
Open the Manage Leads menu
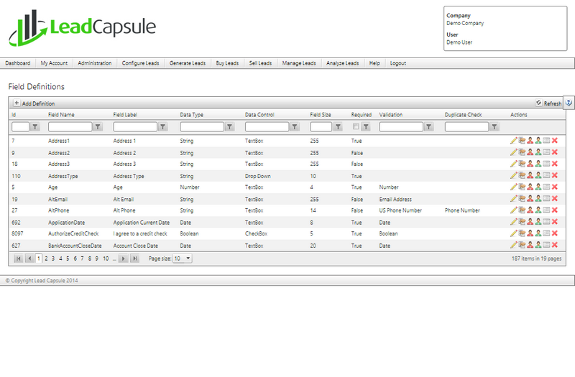coord(299,63)
